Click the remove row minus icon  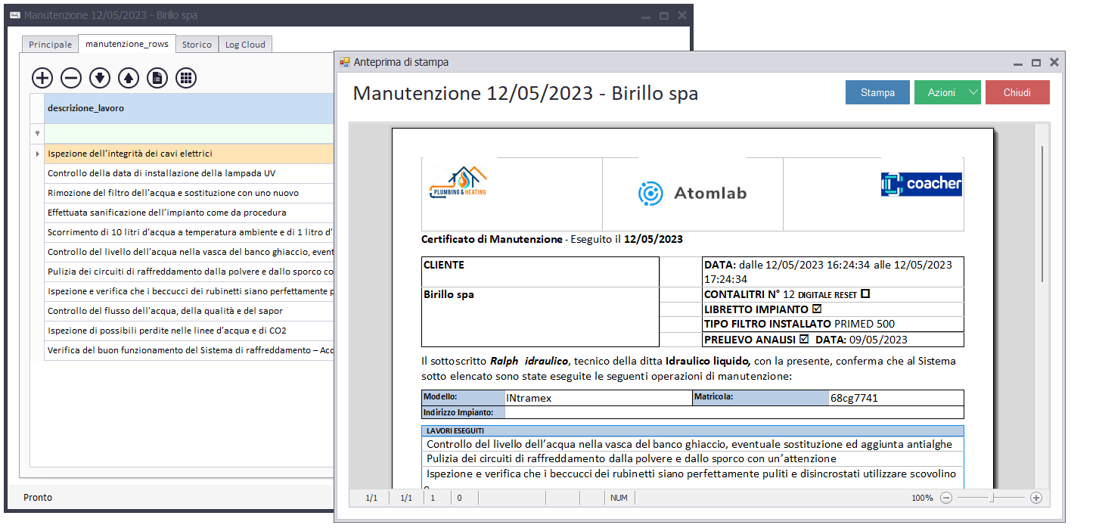pyautogui.click(x=71, y=77)
